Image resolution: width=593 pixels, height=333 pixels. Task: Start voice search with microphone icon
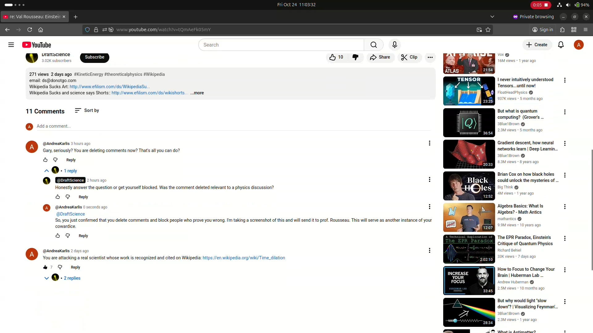pos(394,45)
